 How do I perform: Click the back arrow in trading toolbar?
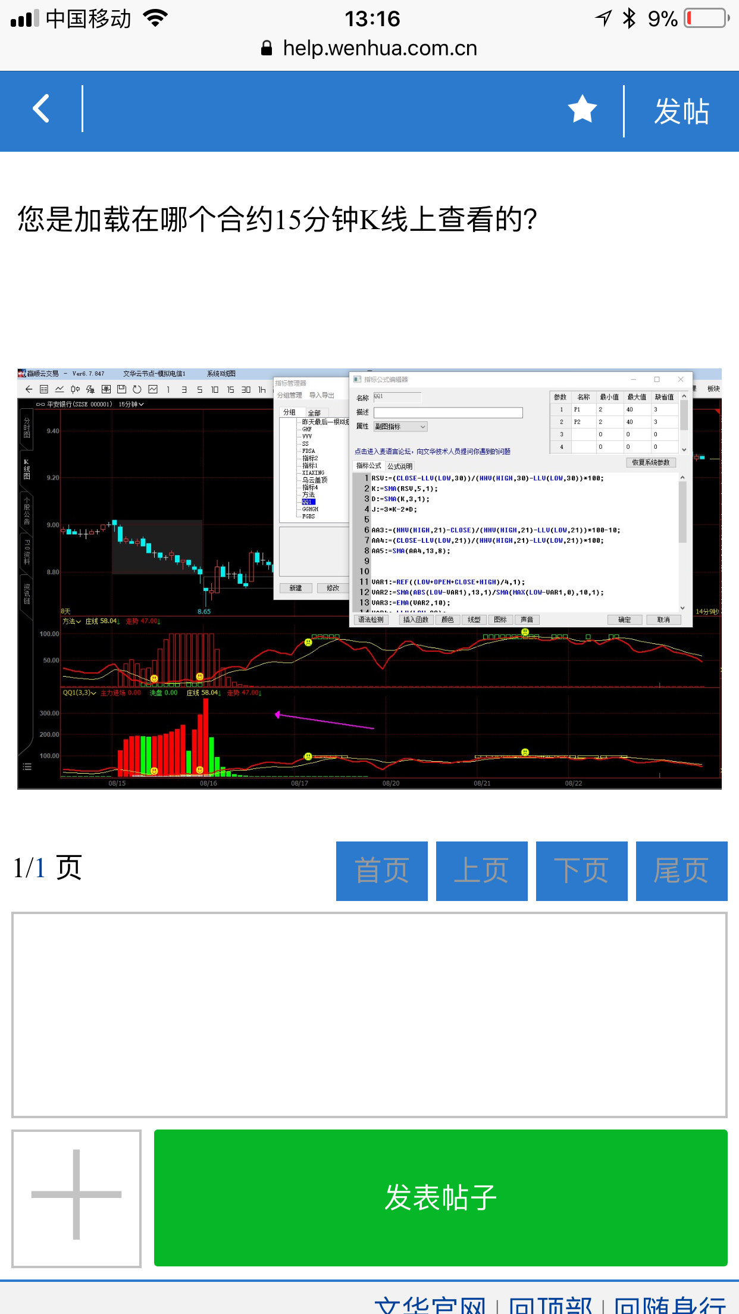point(29,389)
